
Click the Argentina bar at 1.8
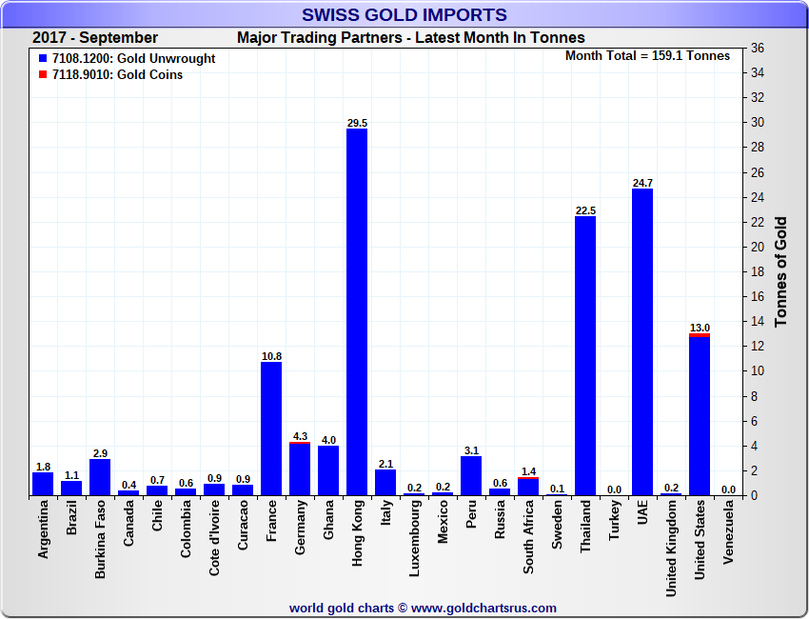coord(43,484)
